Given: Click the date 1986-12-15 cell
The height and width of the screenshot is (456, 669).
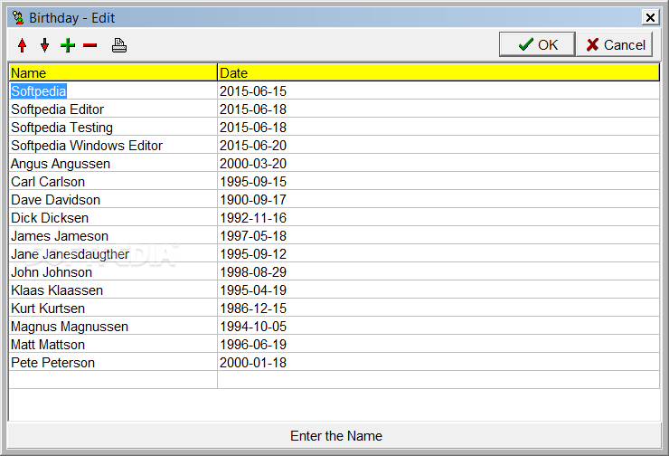Looking at the screenshot, I should (x=438, y=308).
